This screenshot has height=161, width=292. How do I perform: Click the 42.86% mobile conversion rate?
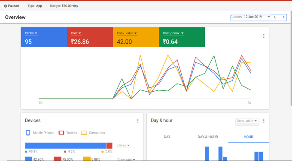(x=38, y=159)
